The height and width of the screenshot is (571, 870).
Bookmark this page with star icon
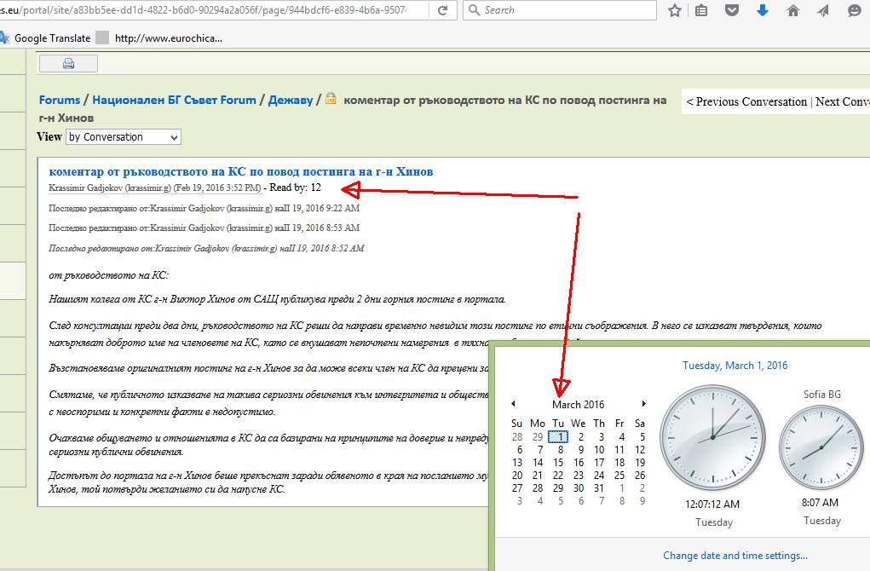tap(675, 10)
